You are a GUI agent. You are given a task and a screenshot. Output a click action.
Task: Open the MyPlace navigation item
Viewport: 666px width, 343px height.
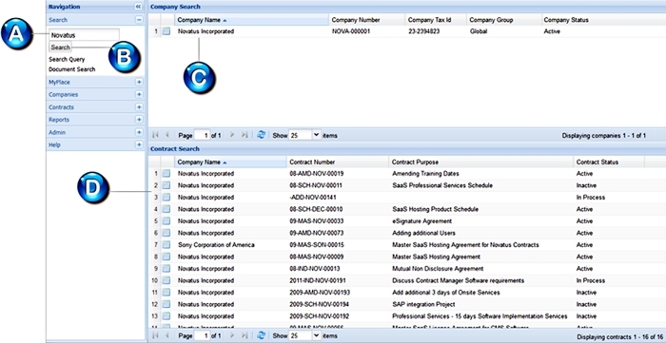click(59, 82)
